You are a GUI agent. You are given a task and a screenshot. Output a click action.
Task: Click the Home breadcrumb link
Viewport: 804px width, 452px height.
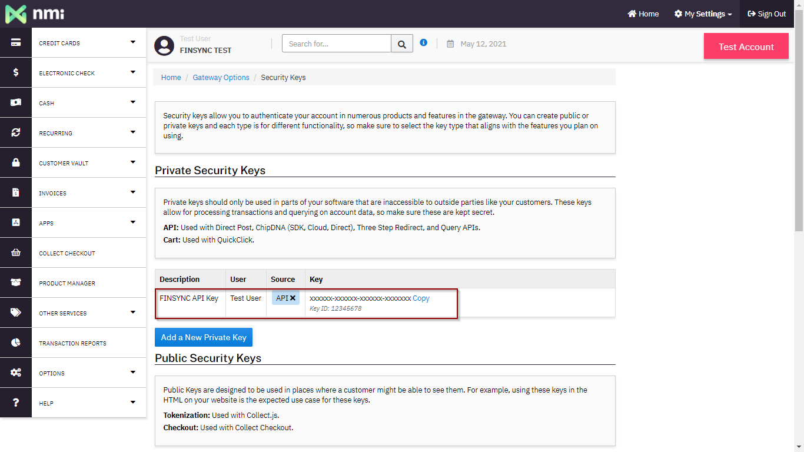(171, 77)
